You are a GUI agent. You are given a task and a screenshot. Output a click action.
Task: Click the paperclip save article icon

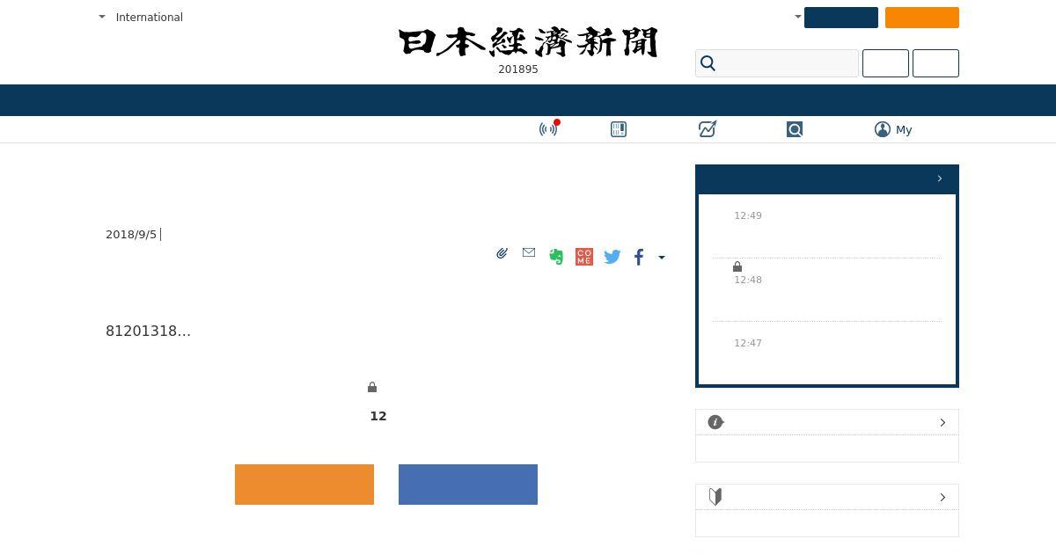pos(502,253)
